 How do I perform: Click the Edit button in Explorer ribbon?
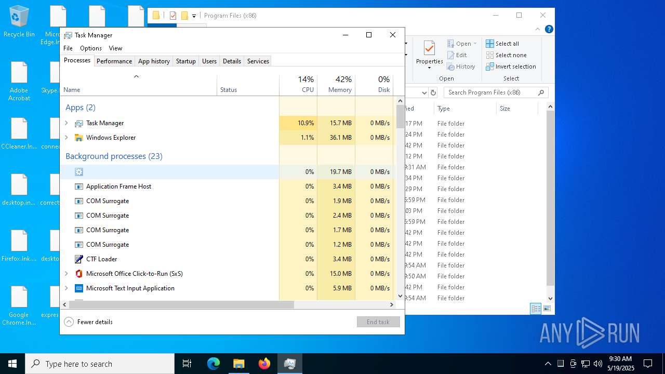coord(457,55)
